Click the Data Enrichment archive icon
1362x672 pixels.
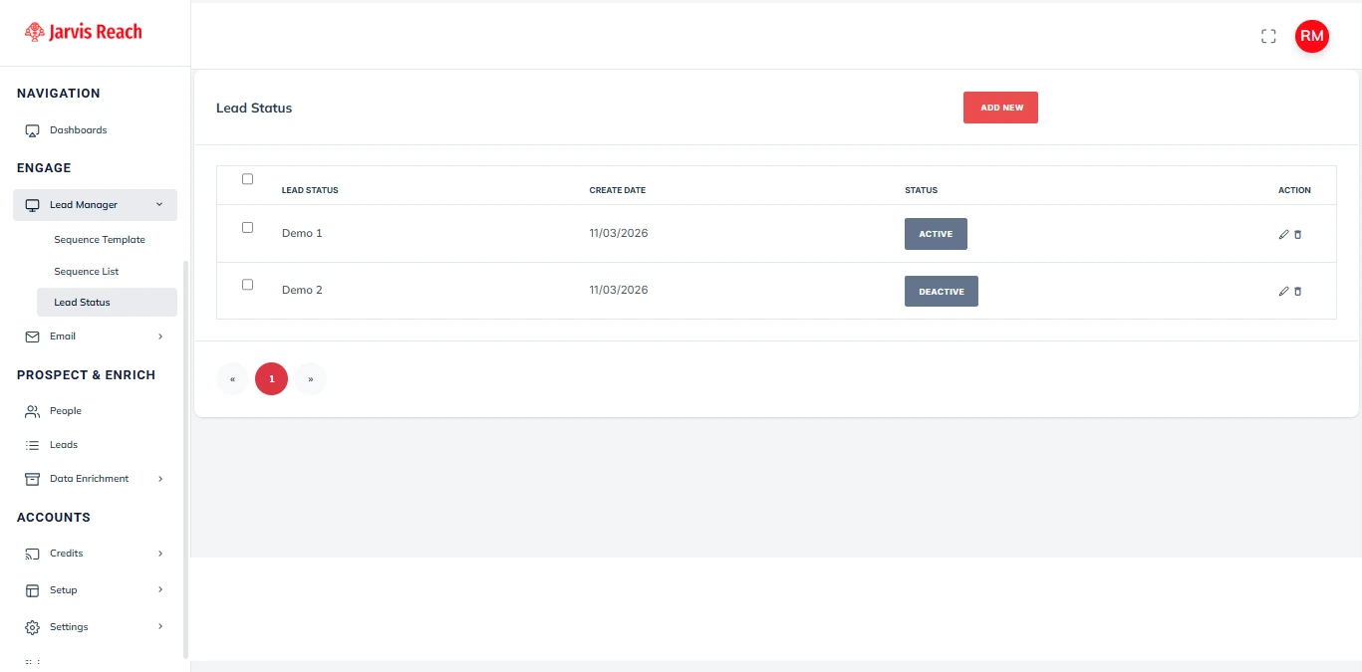coord(32,479)
